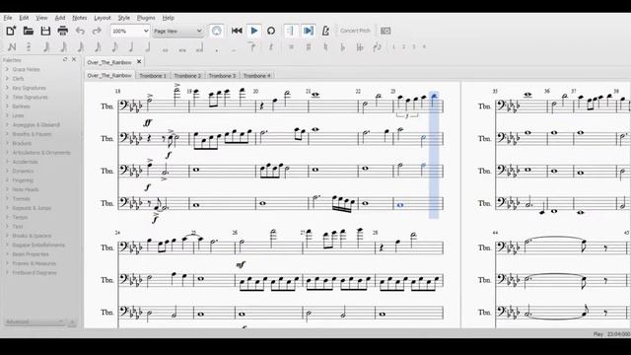Rewind playback to the start

pyautogui.click(x=237, y=31)
